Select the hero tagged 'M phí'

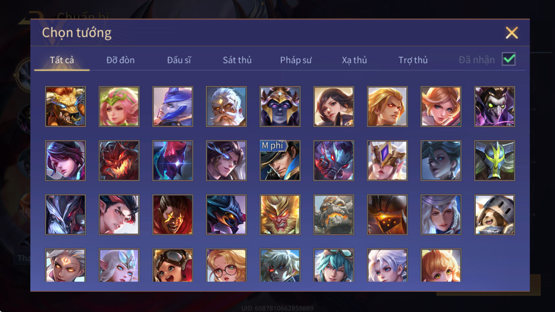[x=280, y=161]
